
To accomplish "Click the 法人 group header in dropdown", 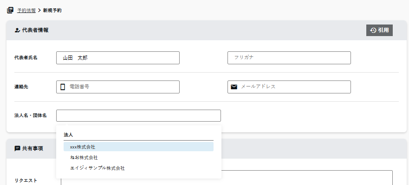I will click(x=69, y=135).
